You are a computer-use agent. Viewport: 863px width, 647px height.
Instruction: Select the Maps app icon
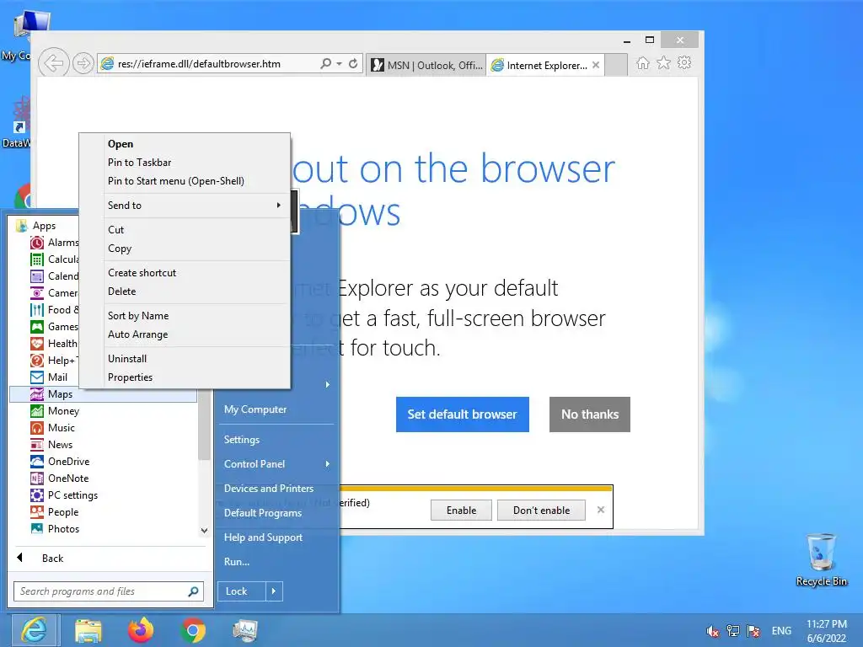click(37, 394)
